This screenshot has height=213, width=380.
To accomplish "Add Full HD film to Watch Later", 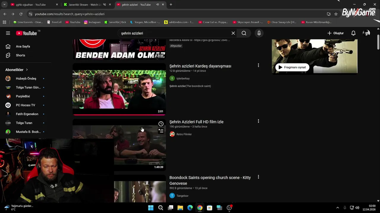I will pyautogui.click(x=161, y=124).
